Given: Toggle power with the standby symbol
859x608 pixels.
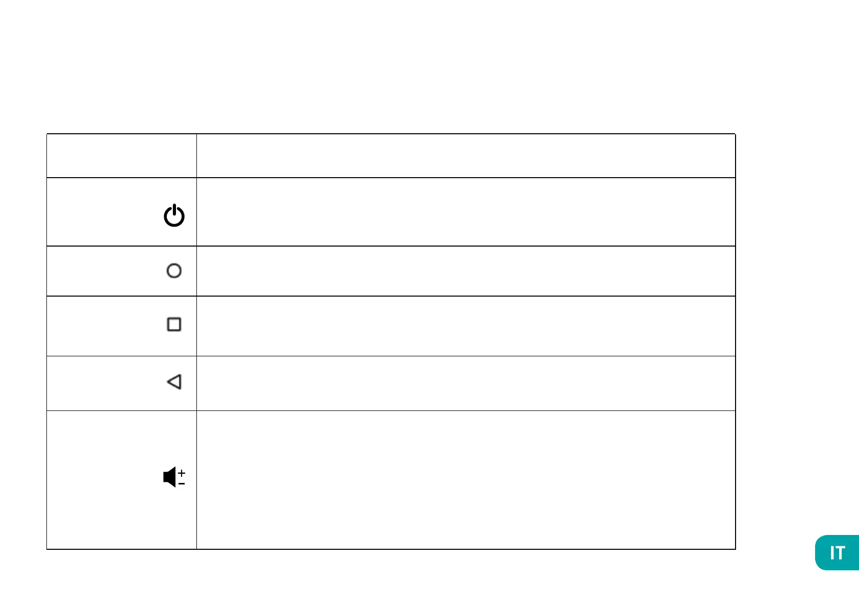Looking at the screenshot, I should click(174, 215).
